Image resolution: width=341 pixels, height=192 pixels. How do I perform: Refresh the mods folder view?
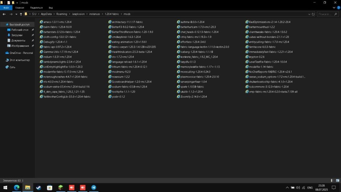click(313, 14)
